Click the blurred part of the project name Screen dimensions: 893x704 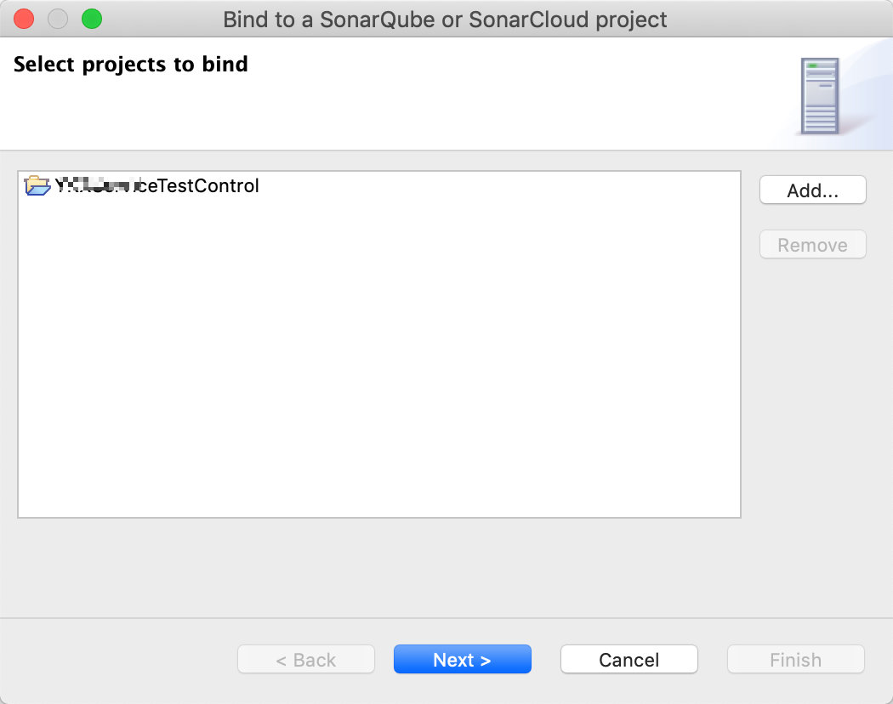(94, 185)
